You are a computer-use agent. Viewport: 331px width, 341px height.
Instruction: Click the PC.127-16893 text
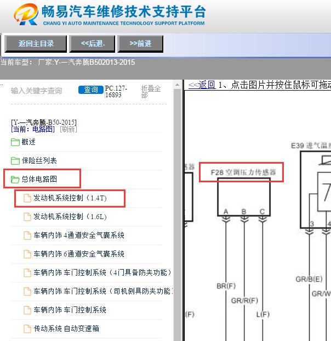point(116,92)
